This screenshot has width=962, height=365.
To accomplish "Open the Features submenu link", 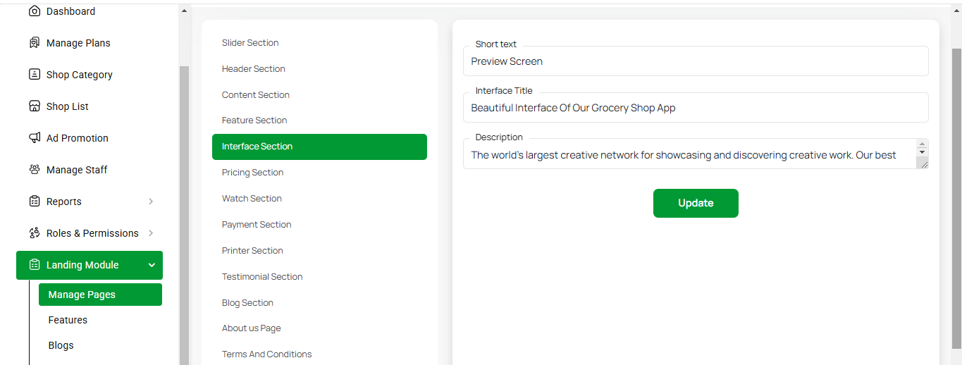I will (x=68, y=320).
